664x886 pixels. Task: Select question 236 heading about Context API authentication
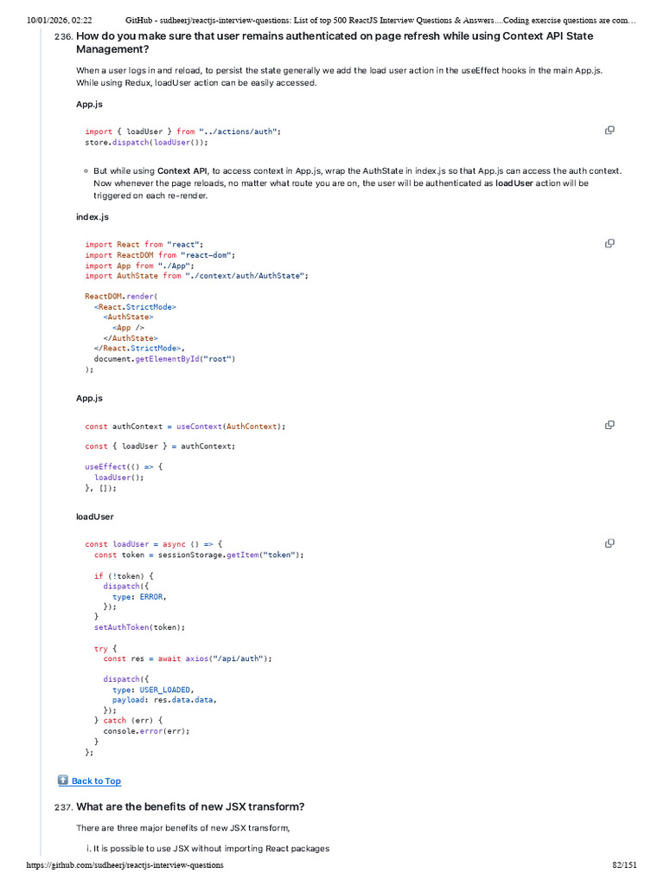(x=335, y=42)
